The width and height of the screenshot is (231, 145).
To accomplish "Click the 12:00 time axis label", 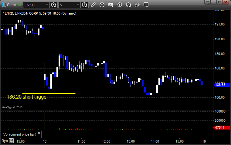I will pos(106,141).
